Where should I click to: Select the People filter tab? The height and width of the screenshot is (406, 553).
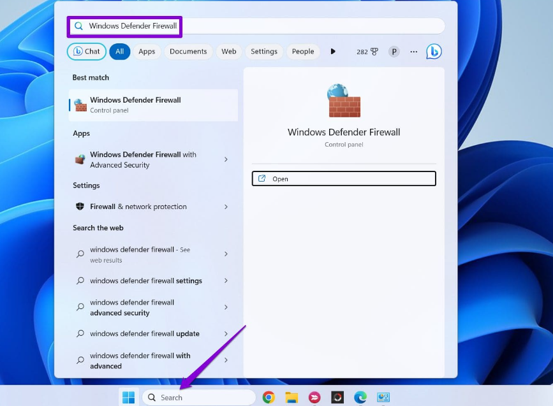pos(303,52)
